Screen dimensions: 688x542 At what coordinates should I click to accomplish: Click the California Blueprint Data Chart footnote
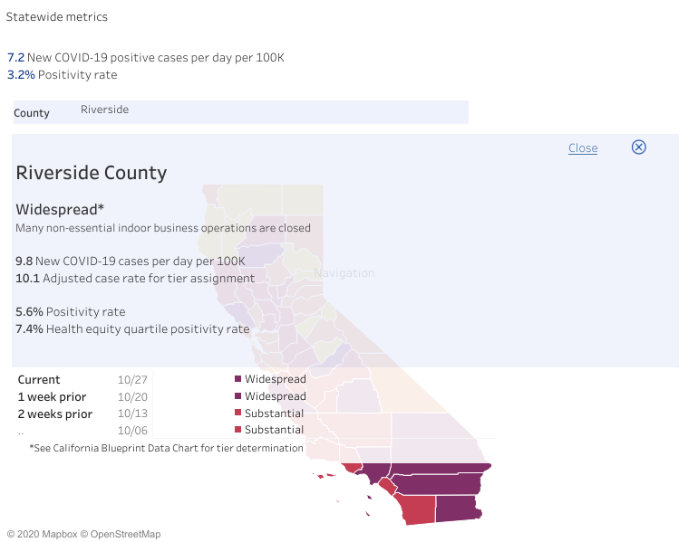tap(166, 448)
